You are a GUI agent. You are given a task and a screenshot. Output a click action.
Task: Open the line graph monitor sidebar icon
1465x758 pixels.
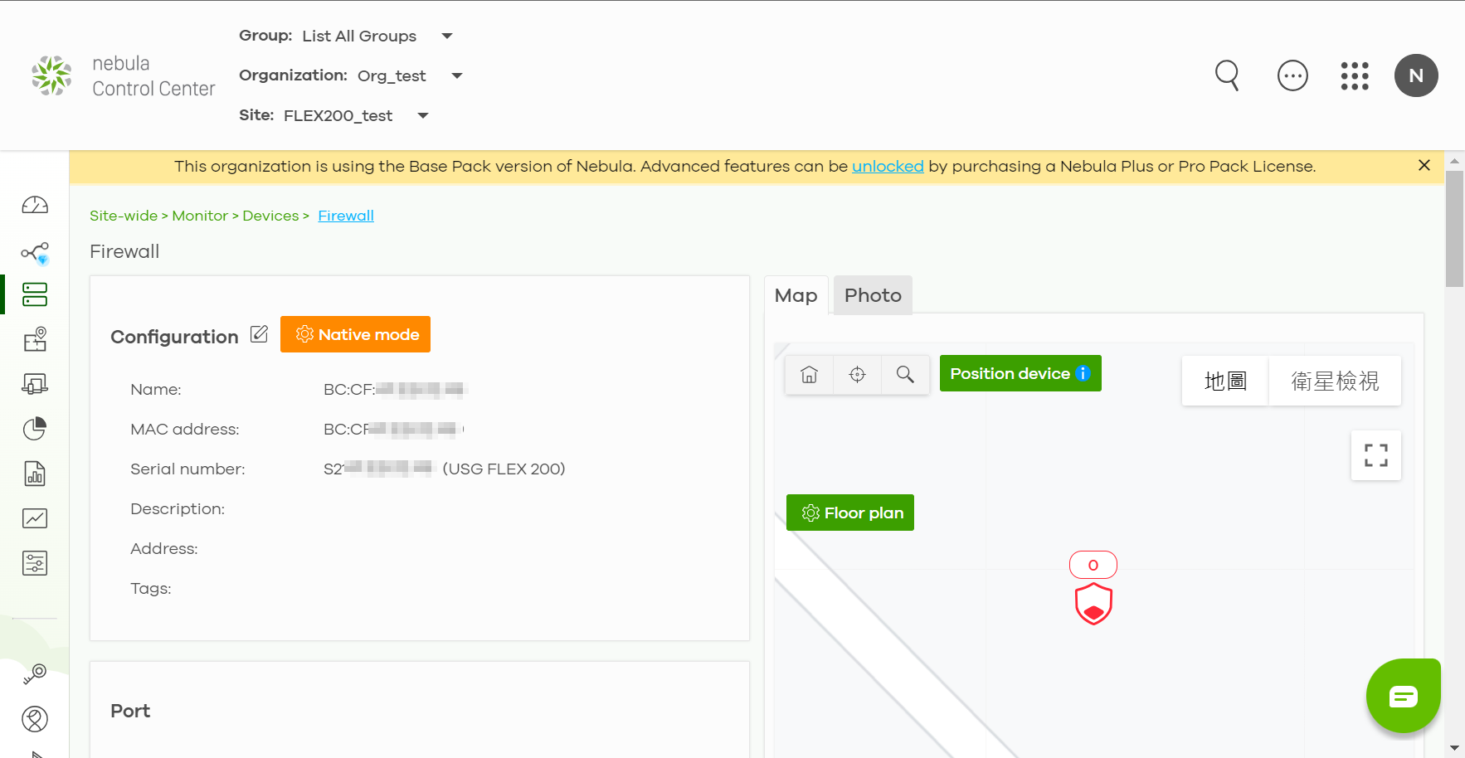pos(35,518)
